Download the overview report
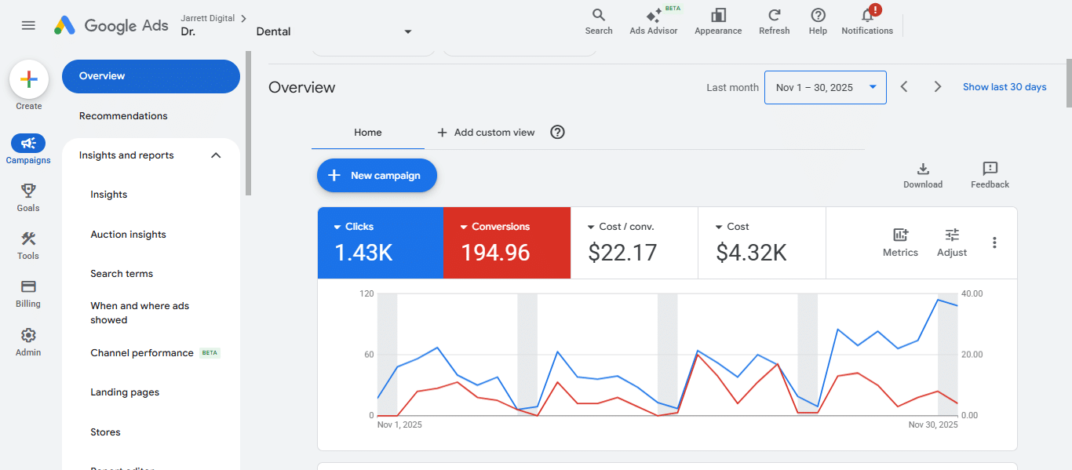This screenshot has height=470, width=1072. click(x=923, y=169)
